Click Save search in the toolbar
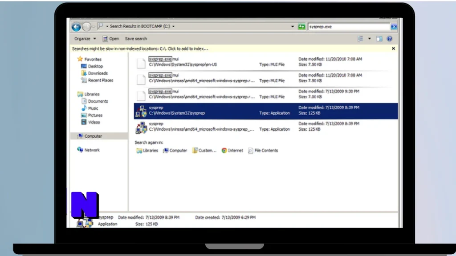The image size is (456, 256). (136, 39)
